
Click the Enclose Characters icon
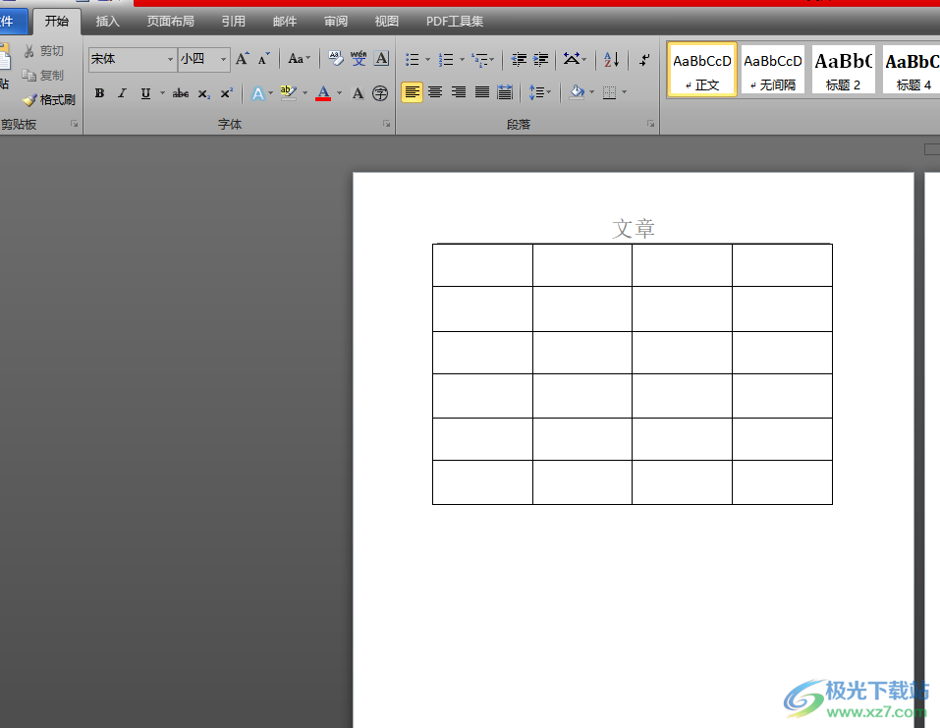pyautogui.click(x=380, y=93)
